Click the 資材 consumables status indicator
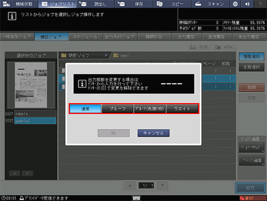267x201 pixels. [253, 198]
